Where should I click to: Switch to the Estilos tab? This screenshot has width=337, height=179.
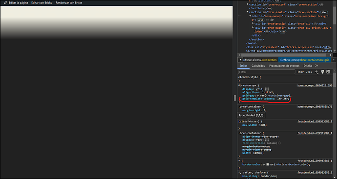[x=244, y=66]
